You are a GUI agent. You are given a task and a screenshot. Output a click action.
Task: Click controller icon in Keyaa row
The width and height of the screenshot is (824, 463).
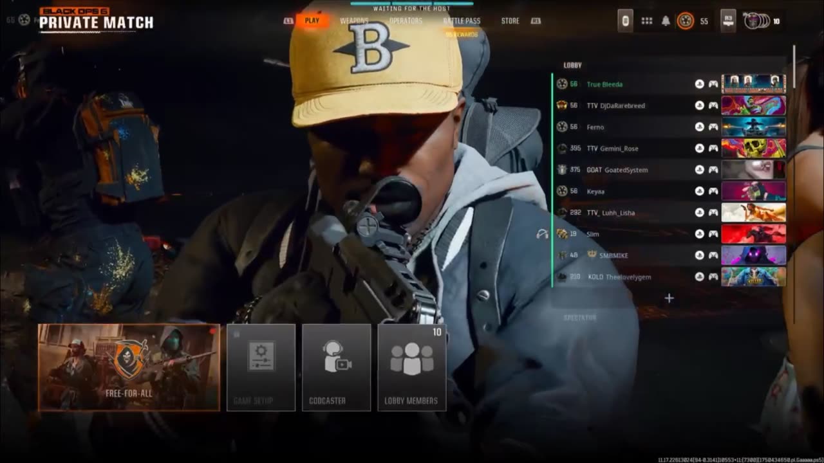coord(713,191)
